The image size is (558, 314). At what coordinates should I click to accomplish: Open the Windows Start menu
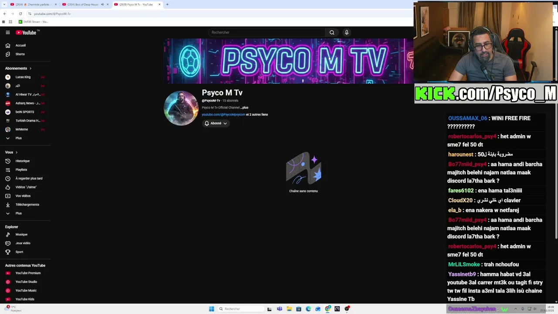point(211,309)
